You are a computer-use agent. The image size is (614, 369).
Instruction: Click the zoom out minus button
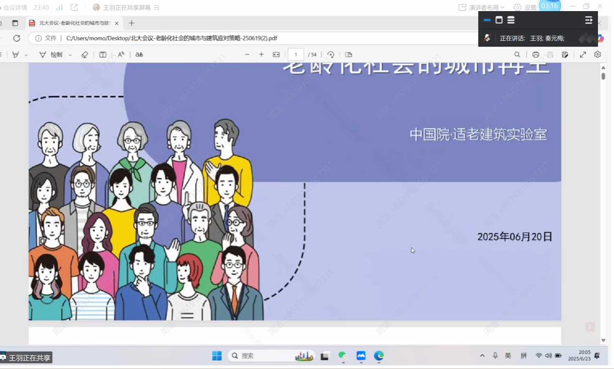click(x=247, y=55)
